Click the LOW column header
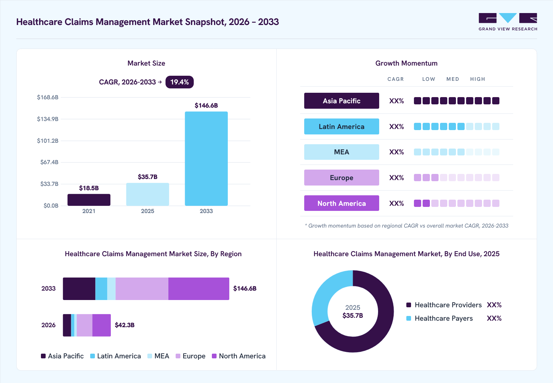 pyautogui.click(x=429, y=79)
